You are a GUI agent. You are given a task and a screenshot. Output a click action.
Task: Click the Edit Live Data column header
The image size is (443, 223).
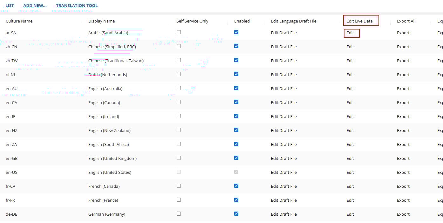359,21
